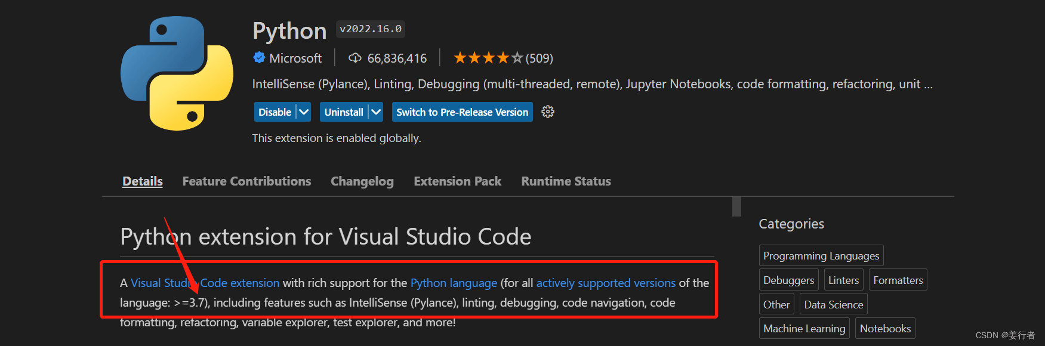1045x346 pixels.
Task: Click the star rating for the extension
Action: point(488,58)
